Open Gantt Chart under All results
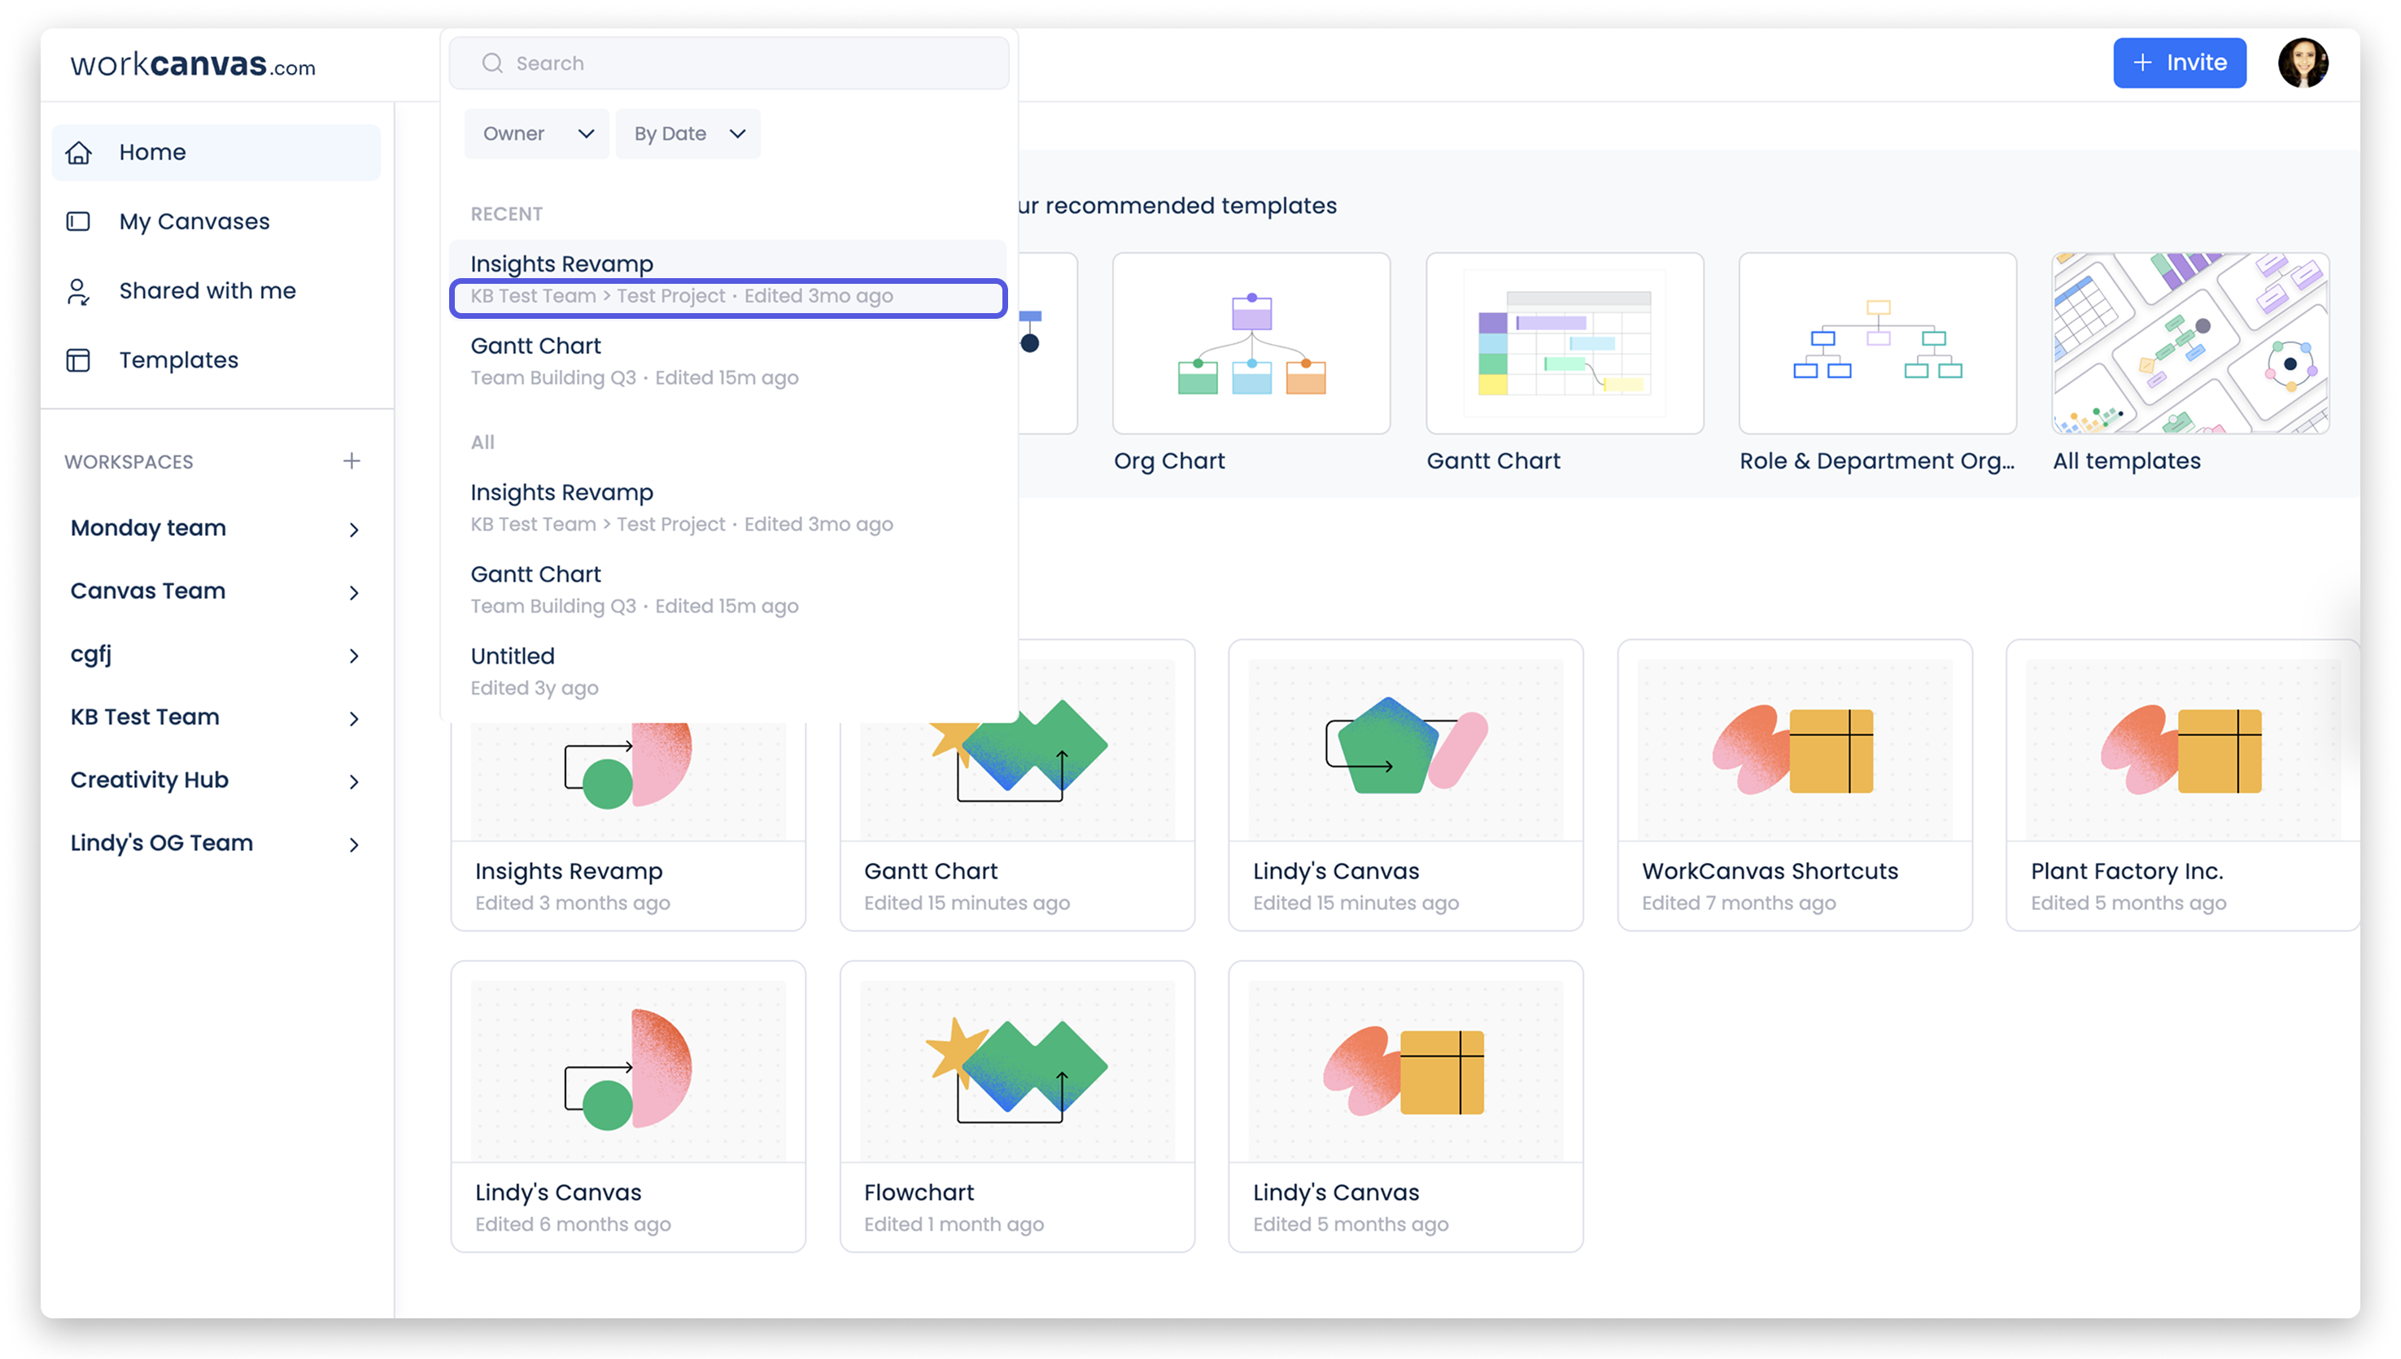 [728, 589]
